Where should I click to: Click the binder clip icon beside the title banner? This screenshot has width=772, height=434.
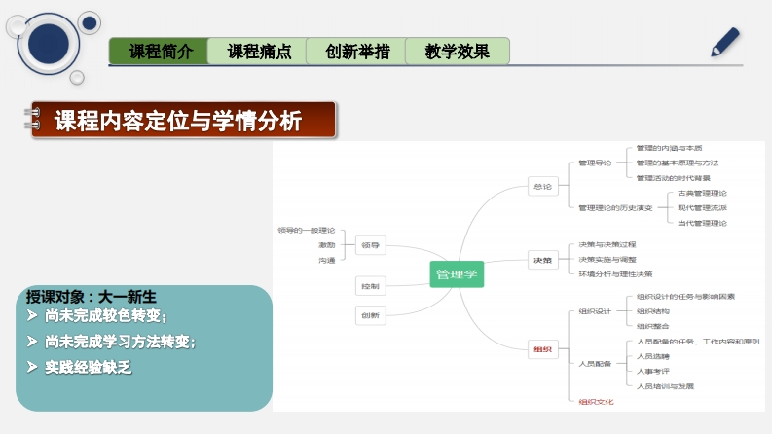31,119
